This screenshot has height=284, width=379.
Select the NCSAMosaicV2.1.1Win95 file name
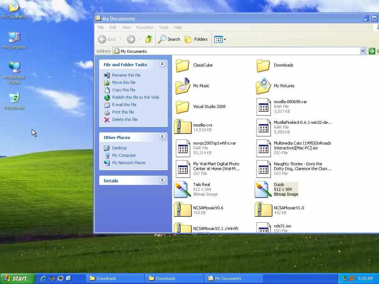[216, 229]
